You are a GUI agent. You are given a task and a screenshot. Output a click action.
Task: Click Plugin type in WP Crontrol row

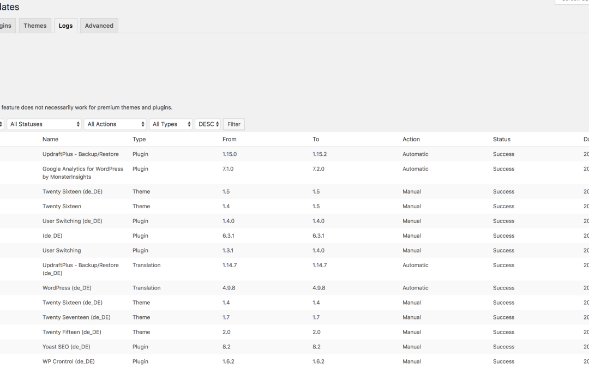tap(140, 361)
